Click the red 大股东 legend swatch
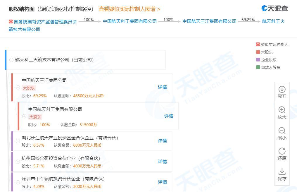The height and width of the screenshot is (192, 297). pyautogui.click(x=258, y=52)
